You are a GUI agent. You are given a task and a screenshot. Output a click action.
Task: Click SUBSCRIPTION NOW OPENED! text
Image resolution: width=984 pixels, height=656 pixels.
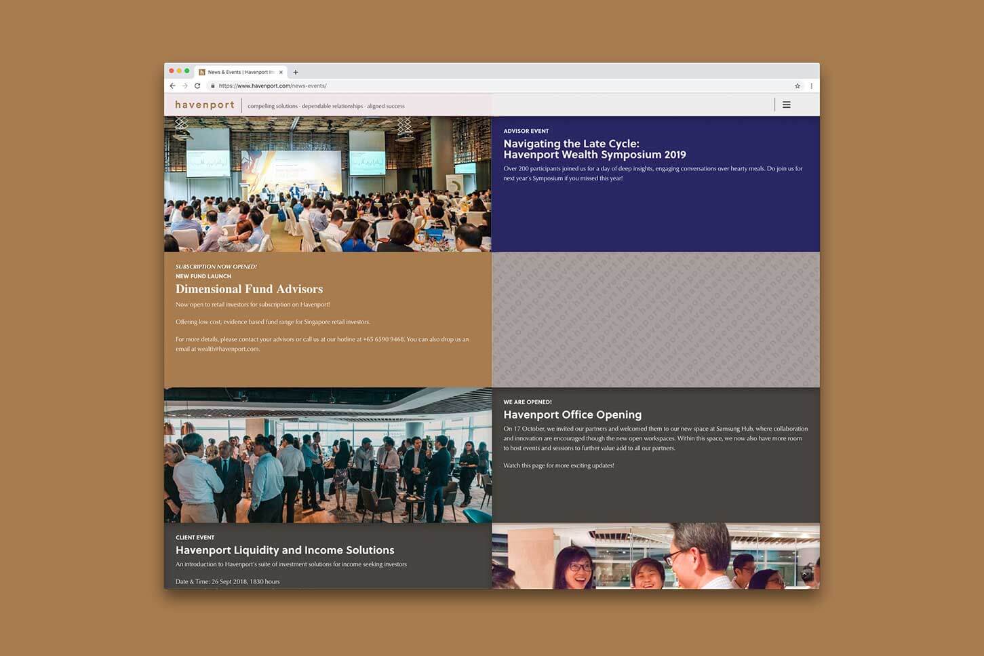pos(216,267)
